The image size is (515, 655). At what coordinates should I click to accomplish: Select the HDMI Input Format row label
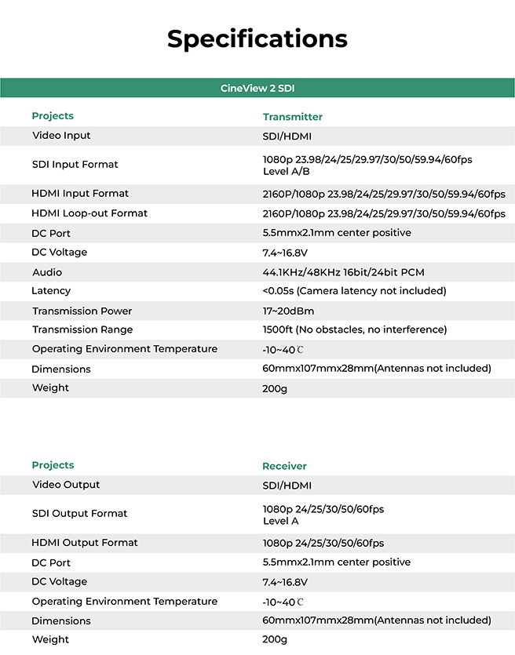tap(80, 194)
